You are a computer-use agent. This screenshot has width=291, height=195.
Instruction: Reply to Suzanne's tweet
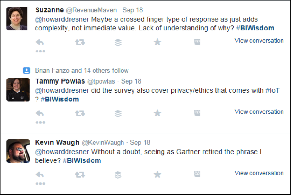pos(40,42)
